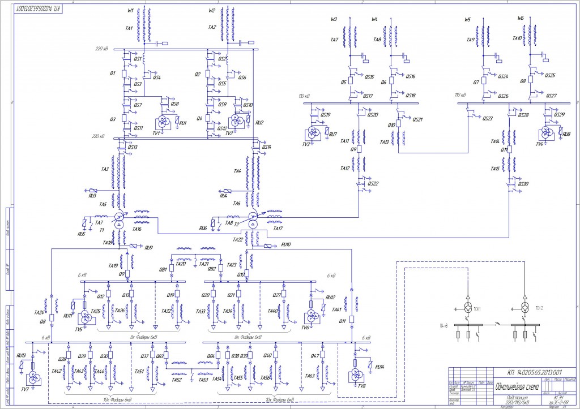580x409 pixels.
Task: Click the W5 line label
Action: pos(467,20)
